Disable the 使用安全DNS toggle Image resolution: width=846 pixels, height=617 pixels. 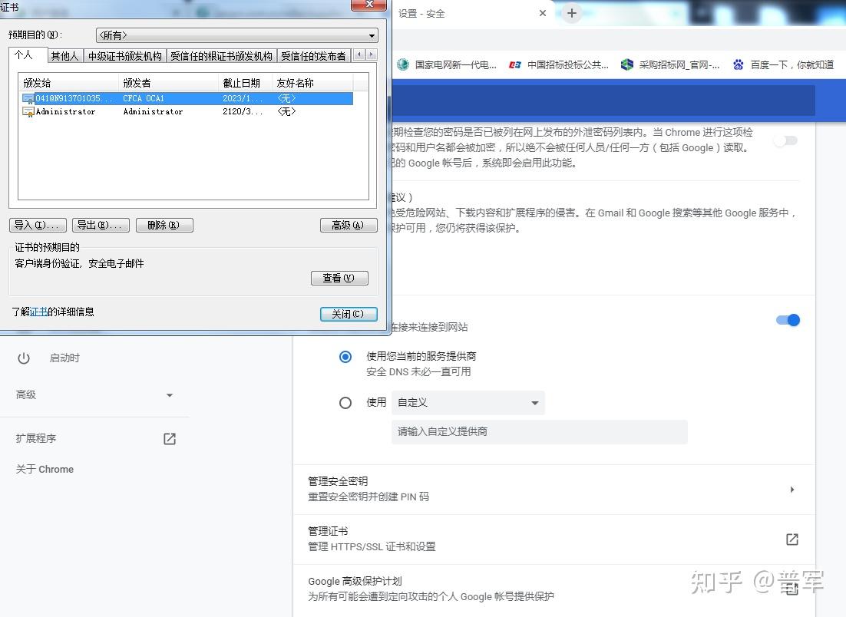pos(787,320)
